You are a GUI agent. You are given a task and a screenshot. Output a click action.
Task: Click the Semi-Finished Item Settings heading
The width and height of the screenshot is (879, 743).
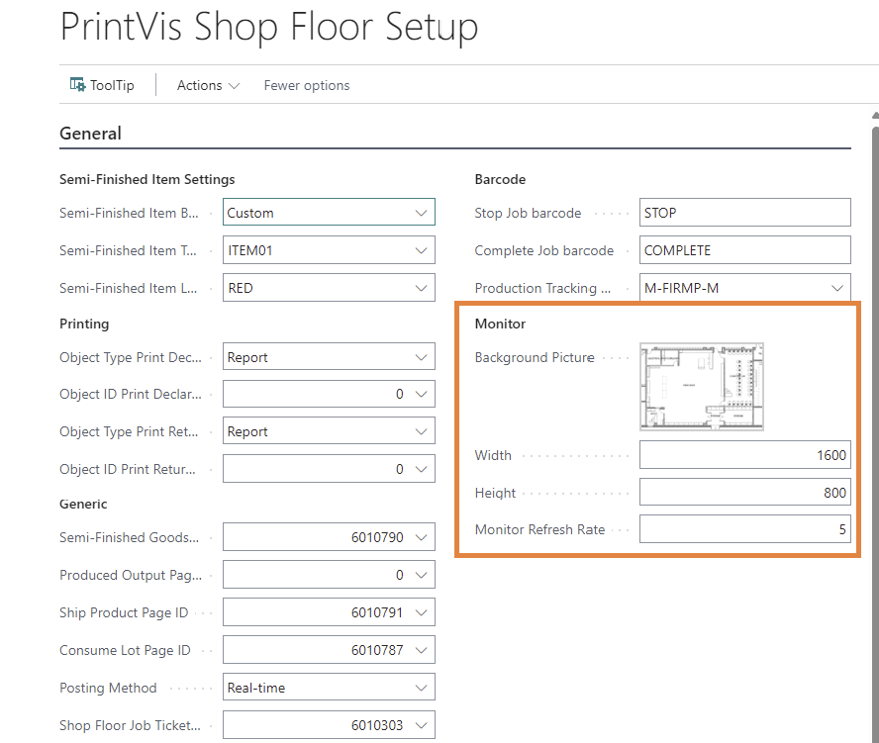point(146,179)
